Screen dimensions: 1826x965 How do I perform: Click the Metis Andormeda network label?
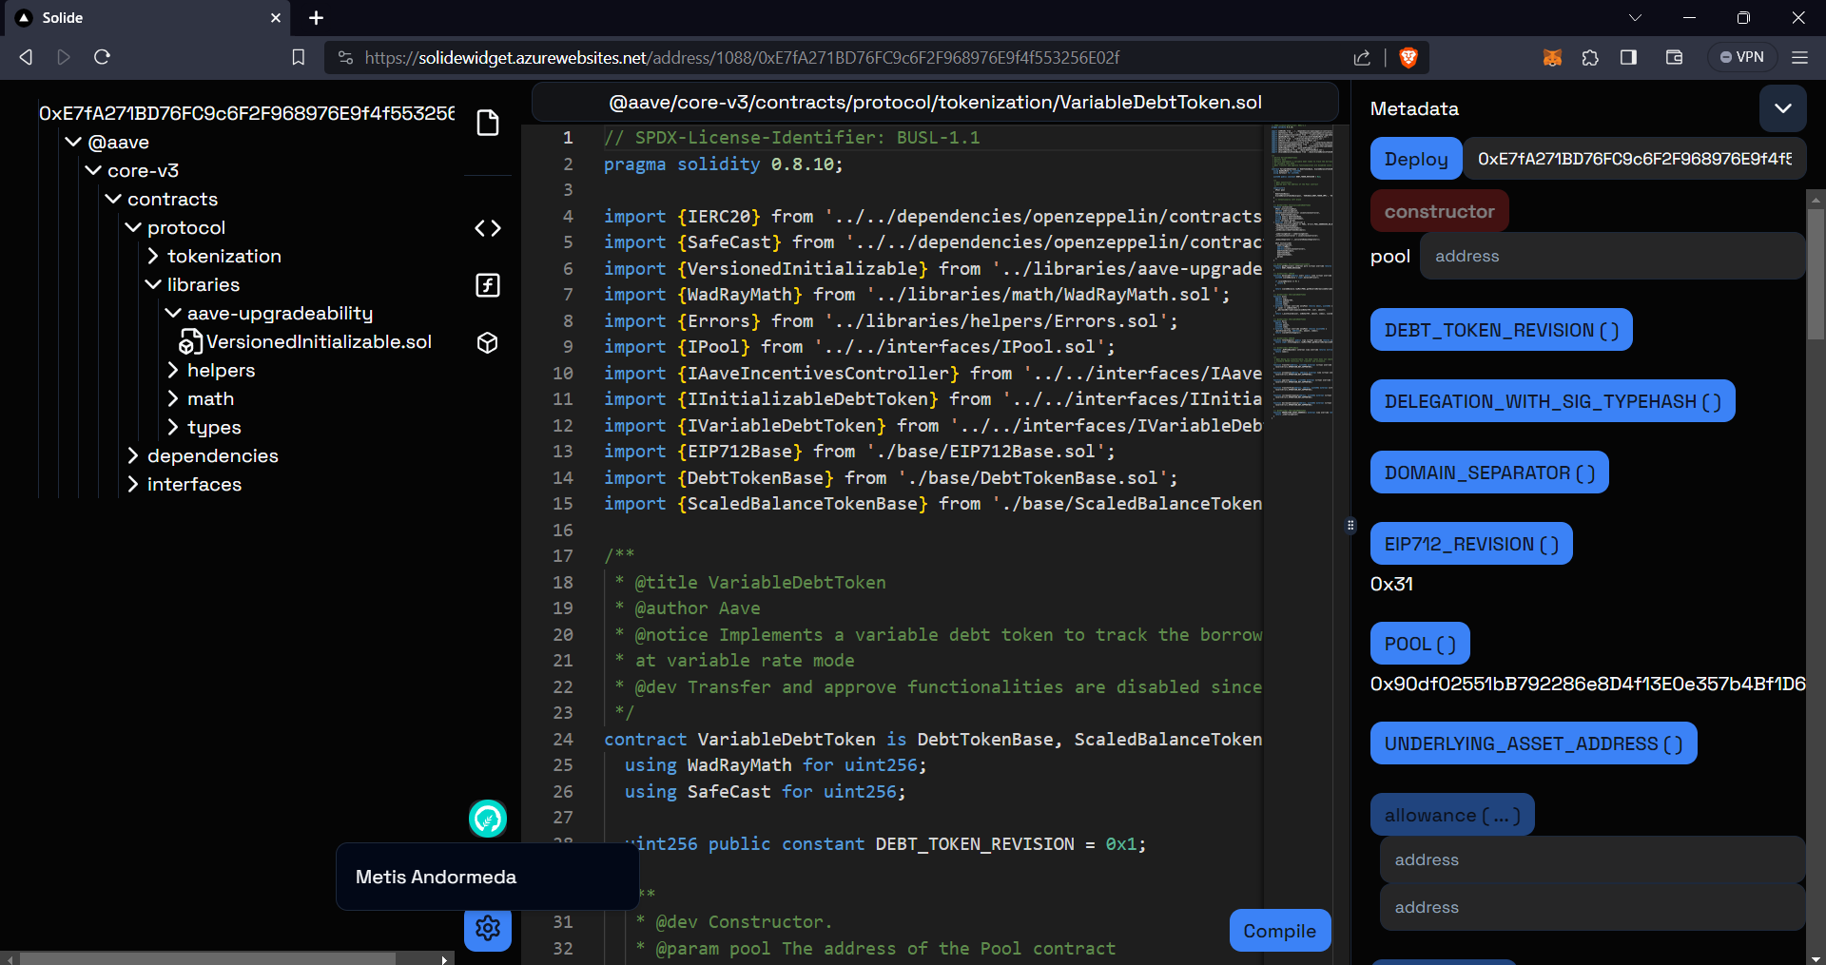pos(436,877)
